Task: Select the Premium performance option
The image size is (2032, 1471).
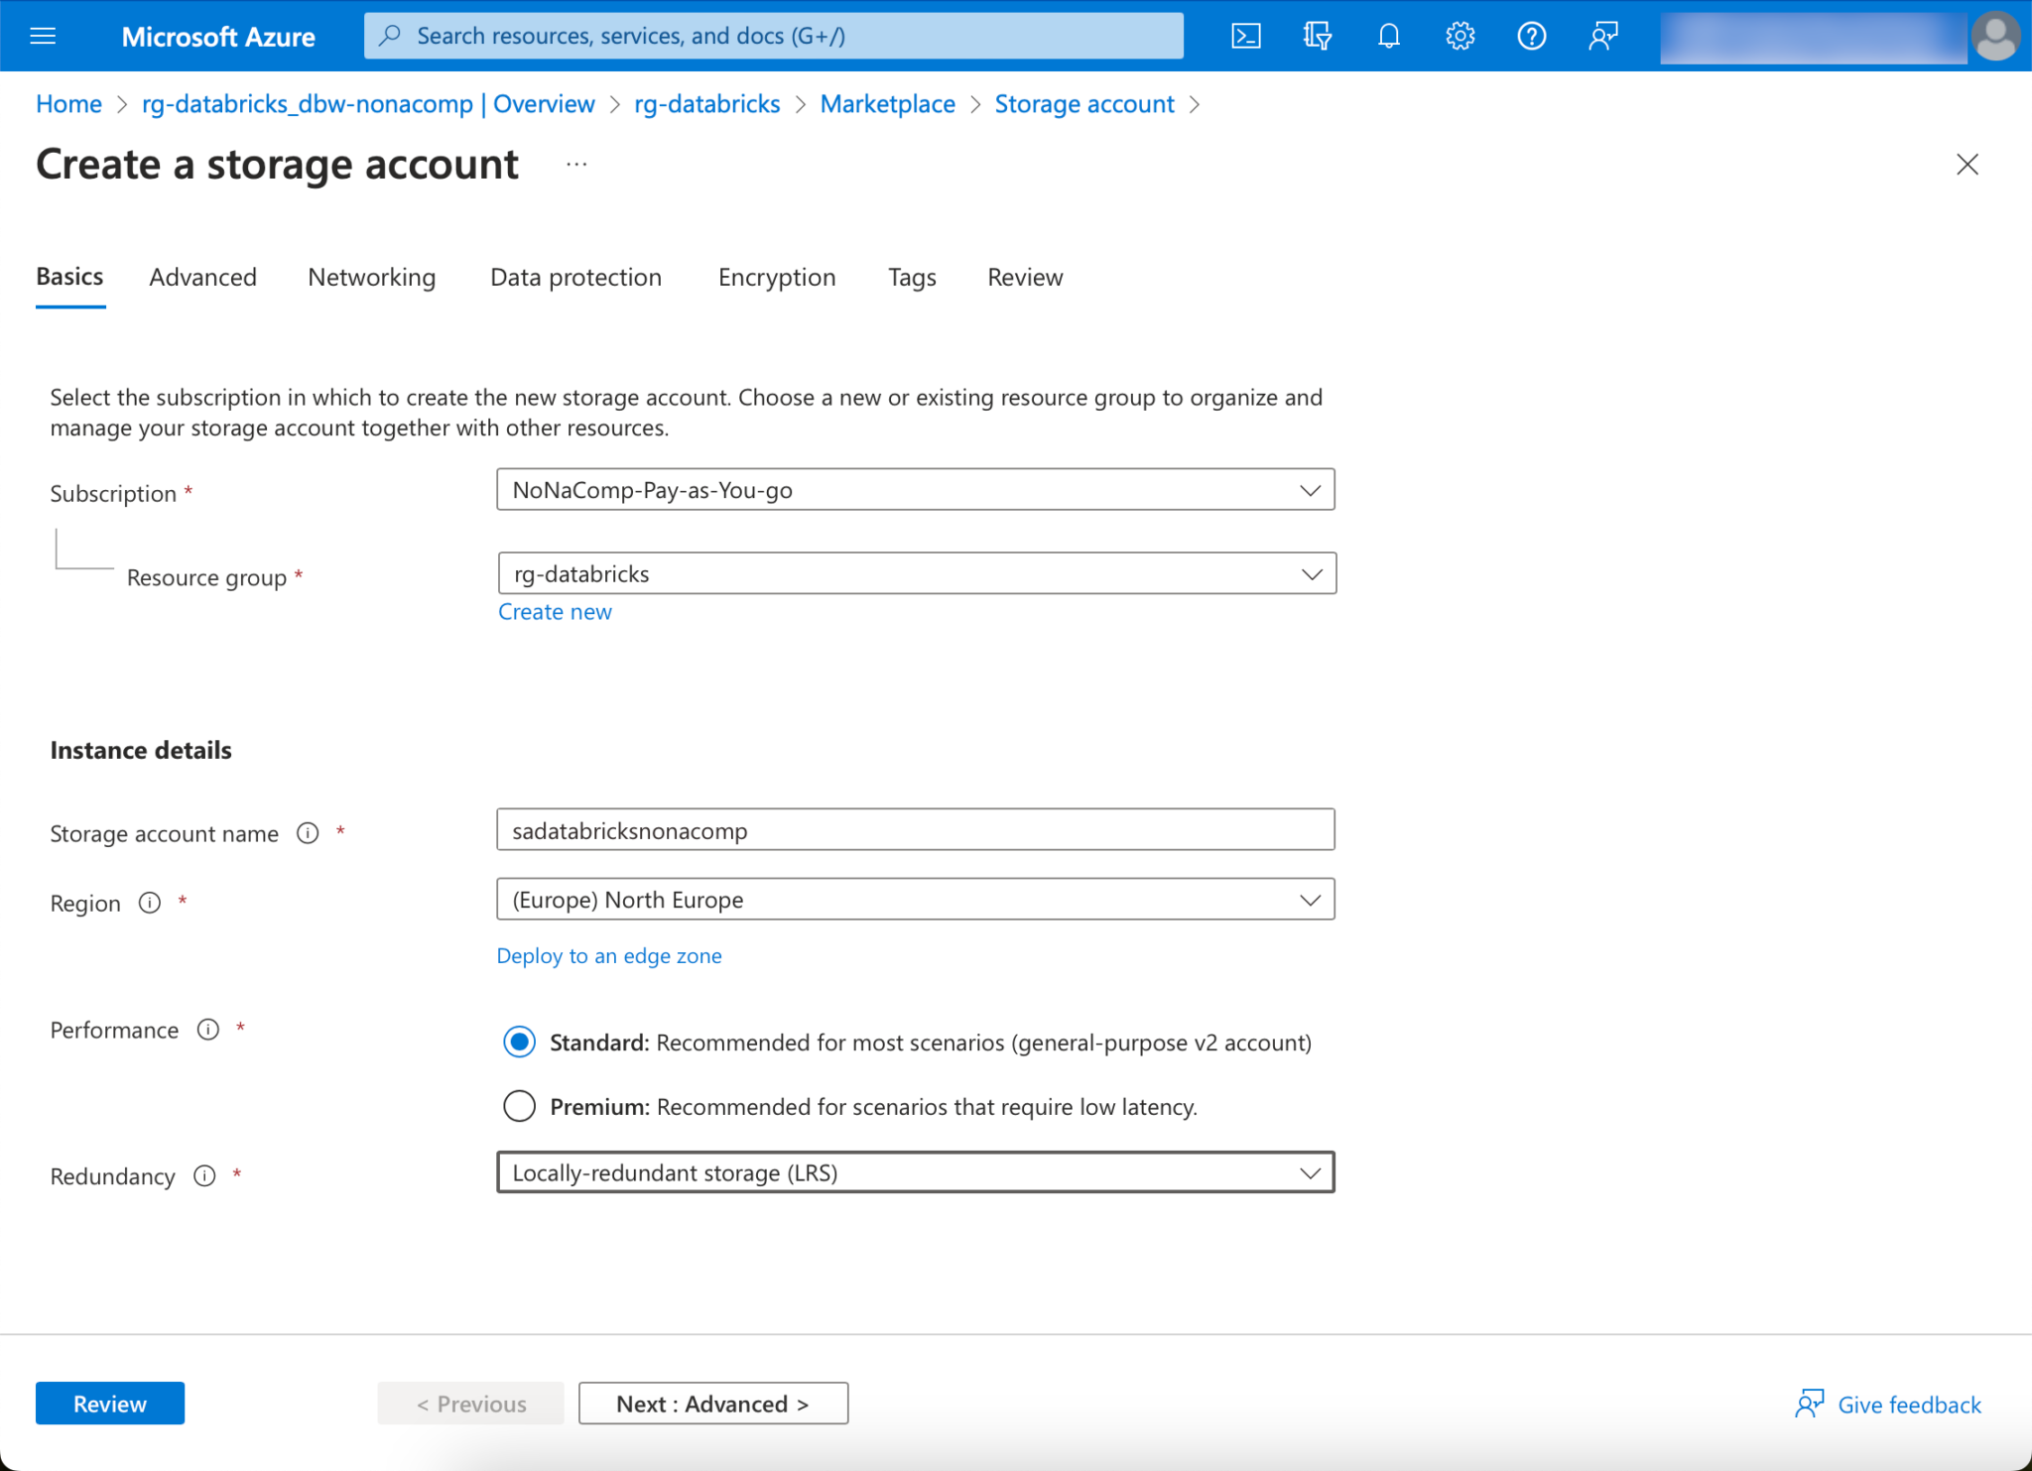Action: (x=519, y=1106)
